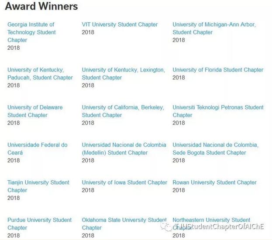Open University of Michigan-Ann Arbor Student Chapter
The height and width of the screenshot is (240, 272).
coord(214,24)
